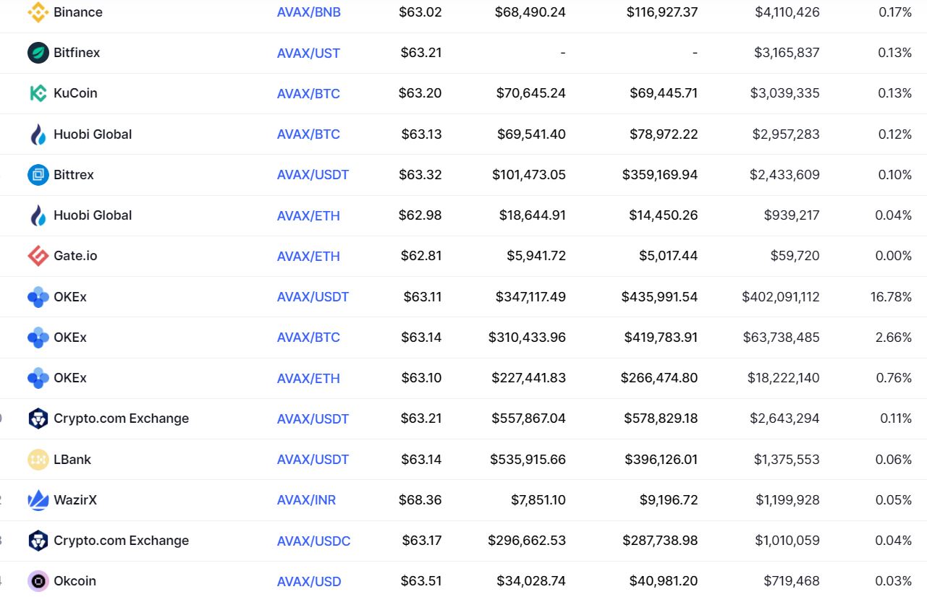This screenshot has height=597, width=927.
Task: Open Gate.io's AVAX/ETH pair link
Action: coord(308,256)
